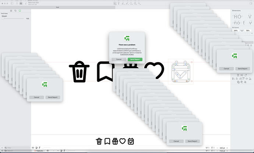Select the Pencil tool in the toolbar

127,3
